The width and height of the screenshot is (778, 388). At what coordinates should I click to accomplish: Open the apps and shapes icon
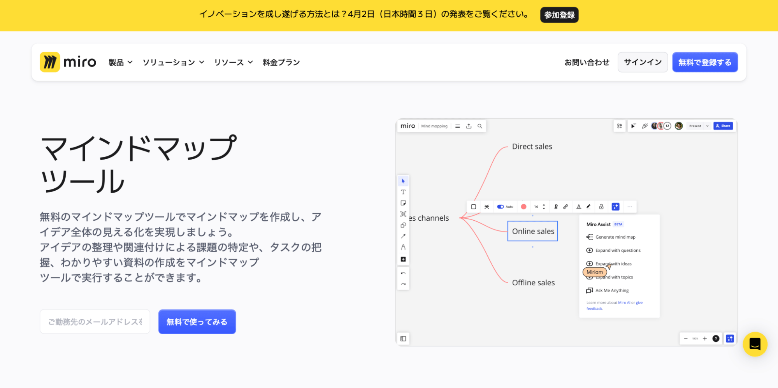(x=620, y=126)
